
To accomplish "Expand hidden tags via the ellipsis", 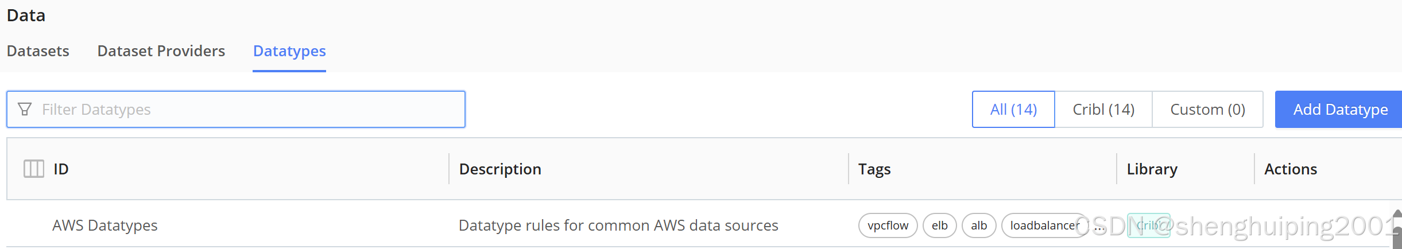I will tap(1099, 226).
